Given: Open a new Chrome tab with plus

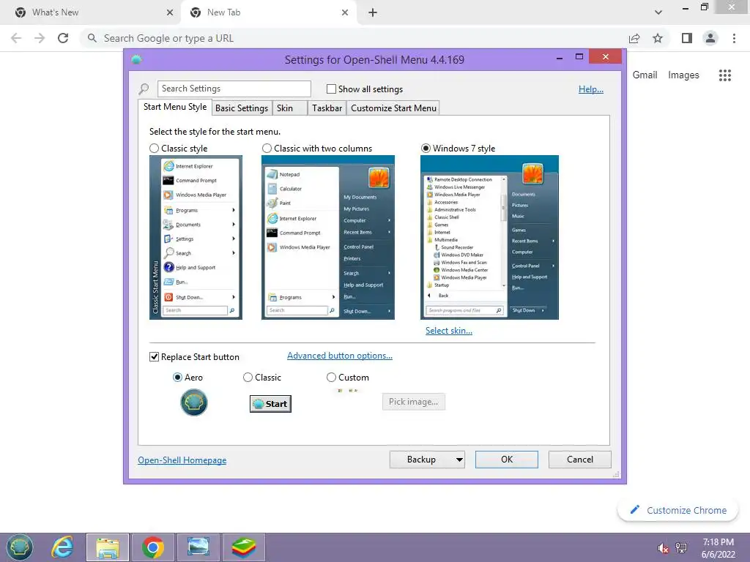Looking at the screenshot, I should tap(373, 12).
